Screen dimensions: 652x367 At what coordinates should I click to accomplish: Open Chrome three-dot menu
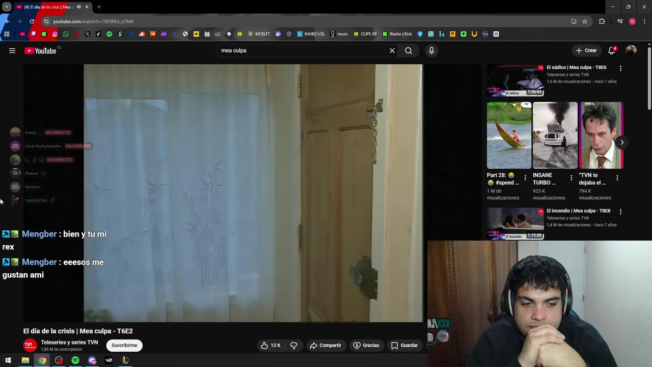[645, 21]
